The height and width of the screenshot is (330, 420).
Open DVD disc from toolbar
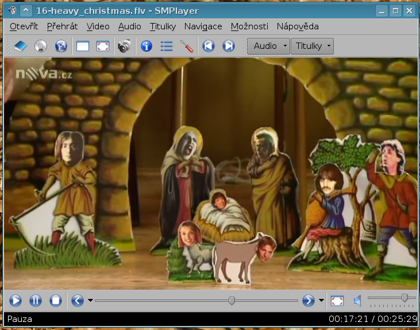pos(41,46)
